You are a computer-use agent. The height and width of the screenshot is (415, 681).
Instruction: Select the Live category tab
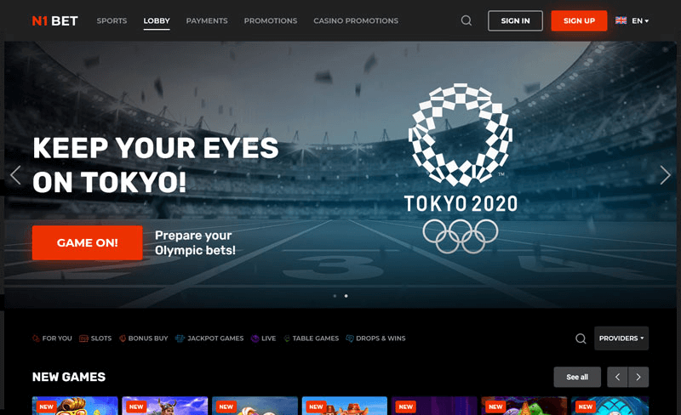coord(264,338)
